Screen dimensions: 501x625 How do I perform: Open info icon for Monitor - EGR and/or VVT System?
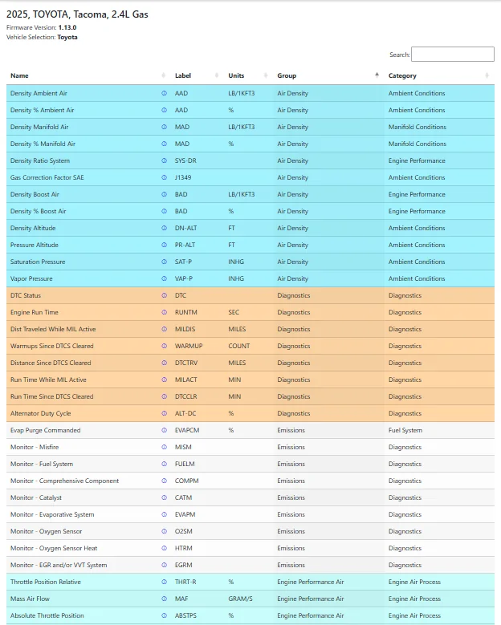pos(164,565)
